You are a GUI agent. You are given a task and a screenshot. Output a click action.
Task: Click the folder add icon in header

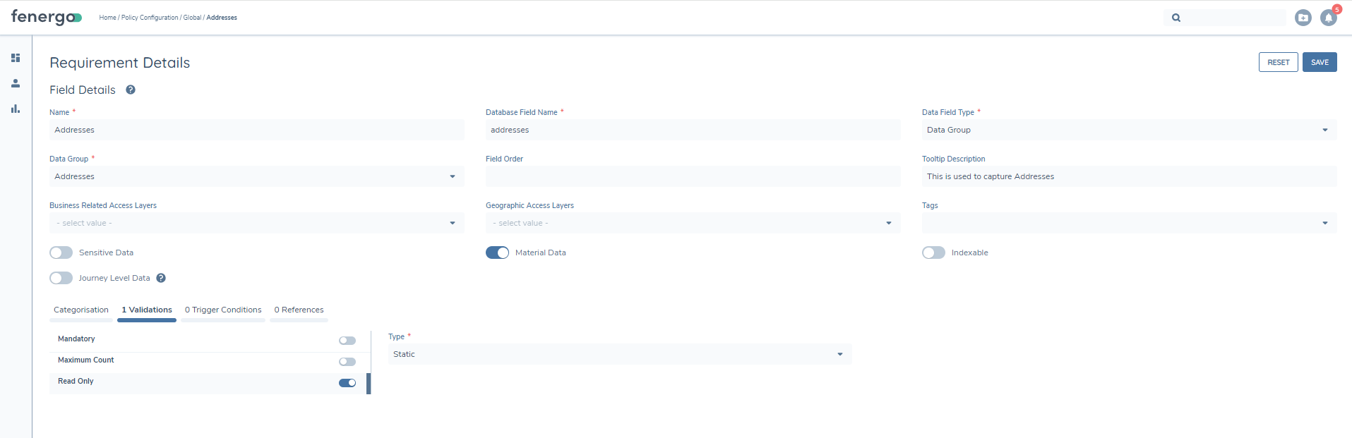coord(1303,18)
